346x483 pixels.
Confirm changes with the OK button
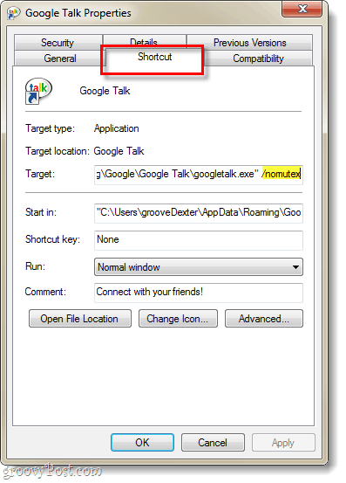(142, 443)
